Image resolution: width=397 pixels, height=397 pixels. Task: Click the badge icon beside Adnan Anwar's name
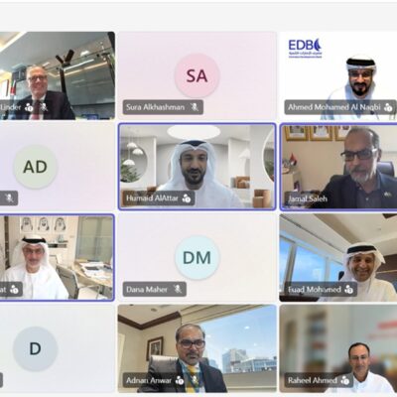(x=180, y=380)
